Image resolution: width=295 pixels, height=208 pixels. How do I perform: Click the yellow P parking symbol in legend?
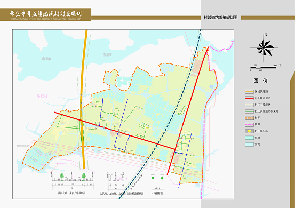tap(249, 131)
